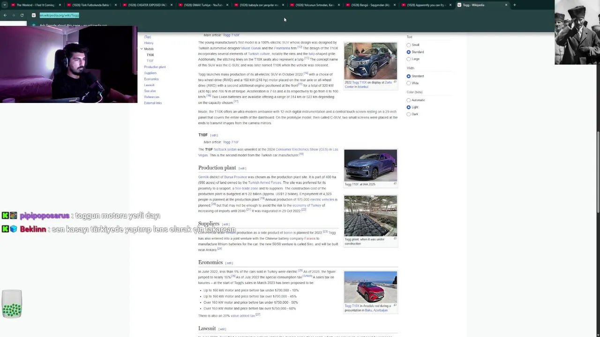This screenshot has height=337, width=600.
Task: Open the Murat Günak link
Action: (251, 48)
